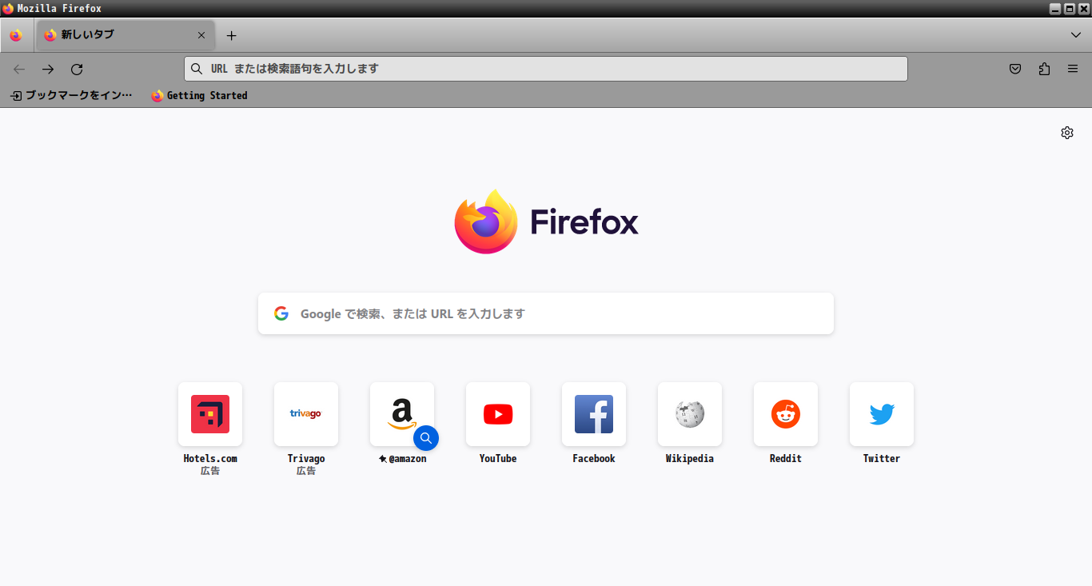Open the Twitter shortcut tile
Image resolution: width=1092 pixels, height=586 pixels.
882,414
